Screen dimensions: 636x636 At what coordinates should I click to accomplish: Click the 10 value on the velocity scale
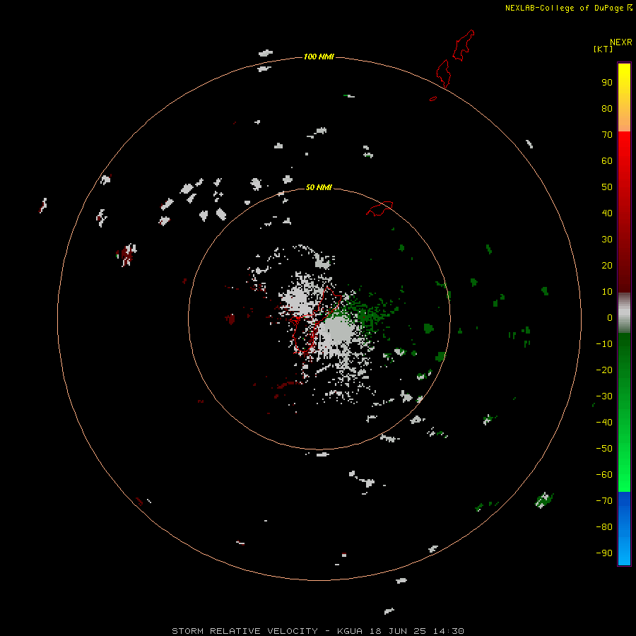(607, 292)
